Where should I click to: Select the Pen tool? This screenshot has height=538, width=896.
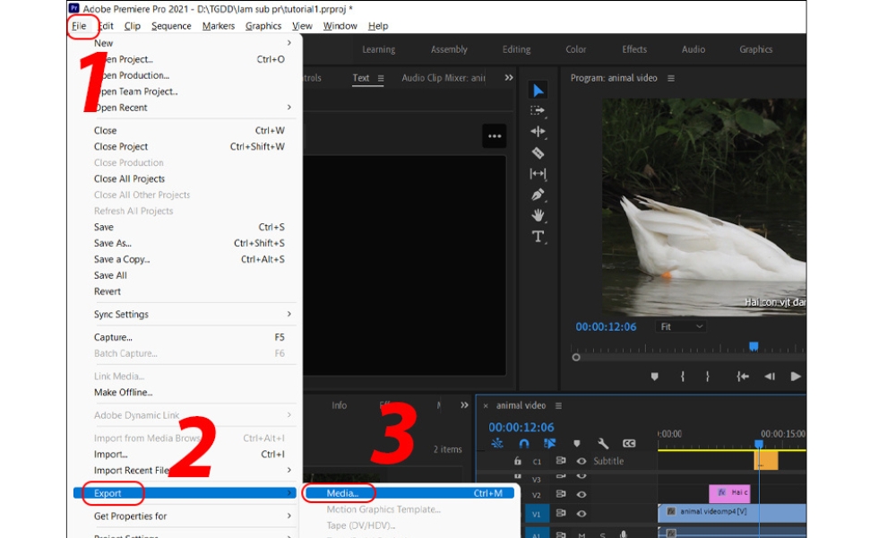click(538, 195)
